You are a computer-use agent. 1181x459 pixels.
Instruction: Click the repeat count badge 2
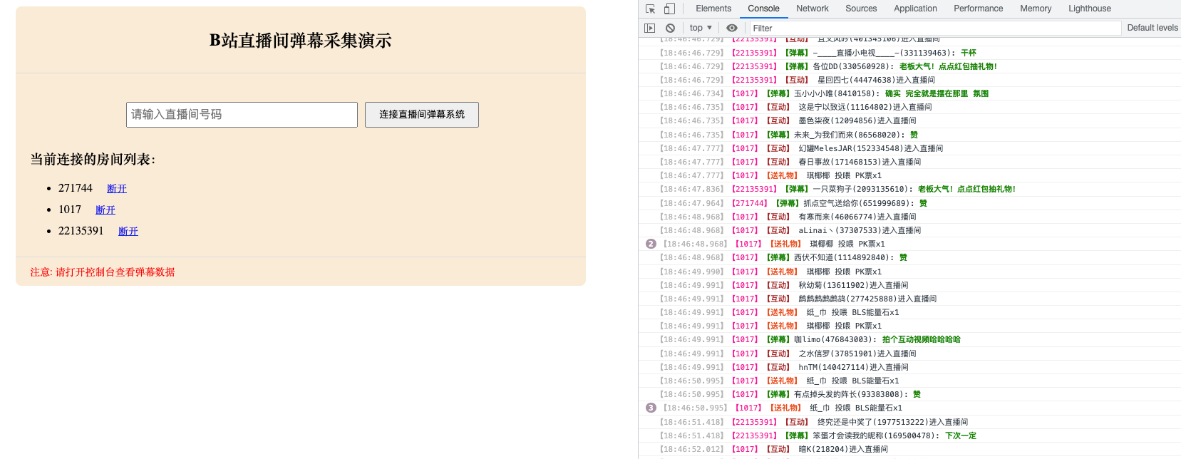651,244
